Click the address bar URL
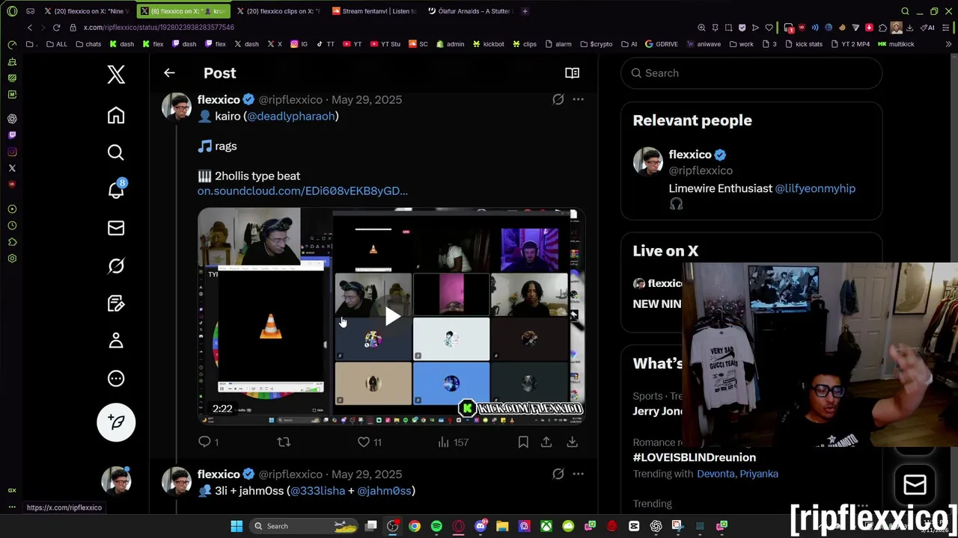This screenshot has width=958, height=538. pos(159,28)
